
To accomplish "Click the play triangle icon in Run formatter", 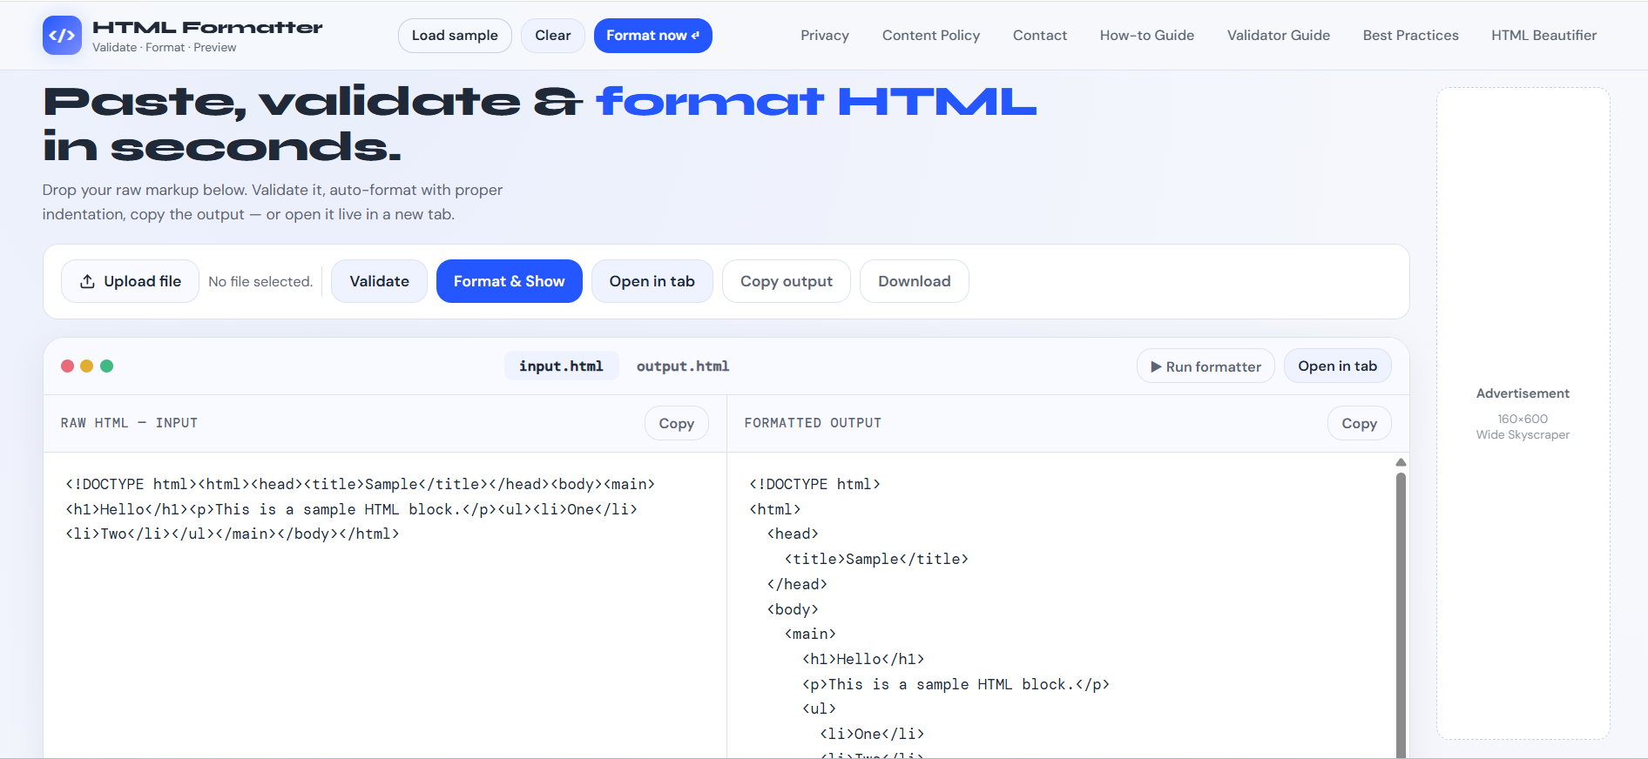I will [1156, 366].
